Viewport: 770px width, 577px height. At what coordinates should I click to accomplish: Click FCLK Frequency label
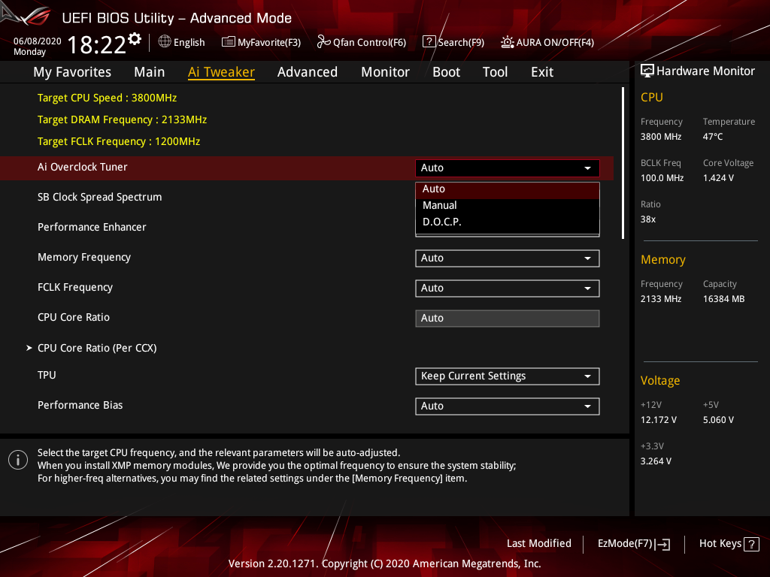click(x=75, y=287)
